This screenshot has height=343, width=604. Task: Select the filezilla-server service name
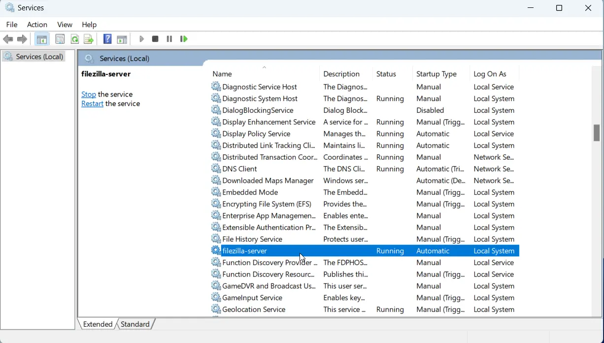pyautogui.click(x=244, y=251)
